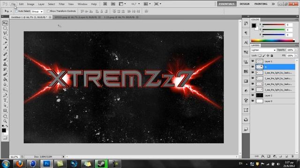Open the Image menu
The height and width of the screenshot is (168, 300).
[x=30, y=4]
